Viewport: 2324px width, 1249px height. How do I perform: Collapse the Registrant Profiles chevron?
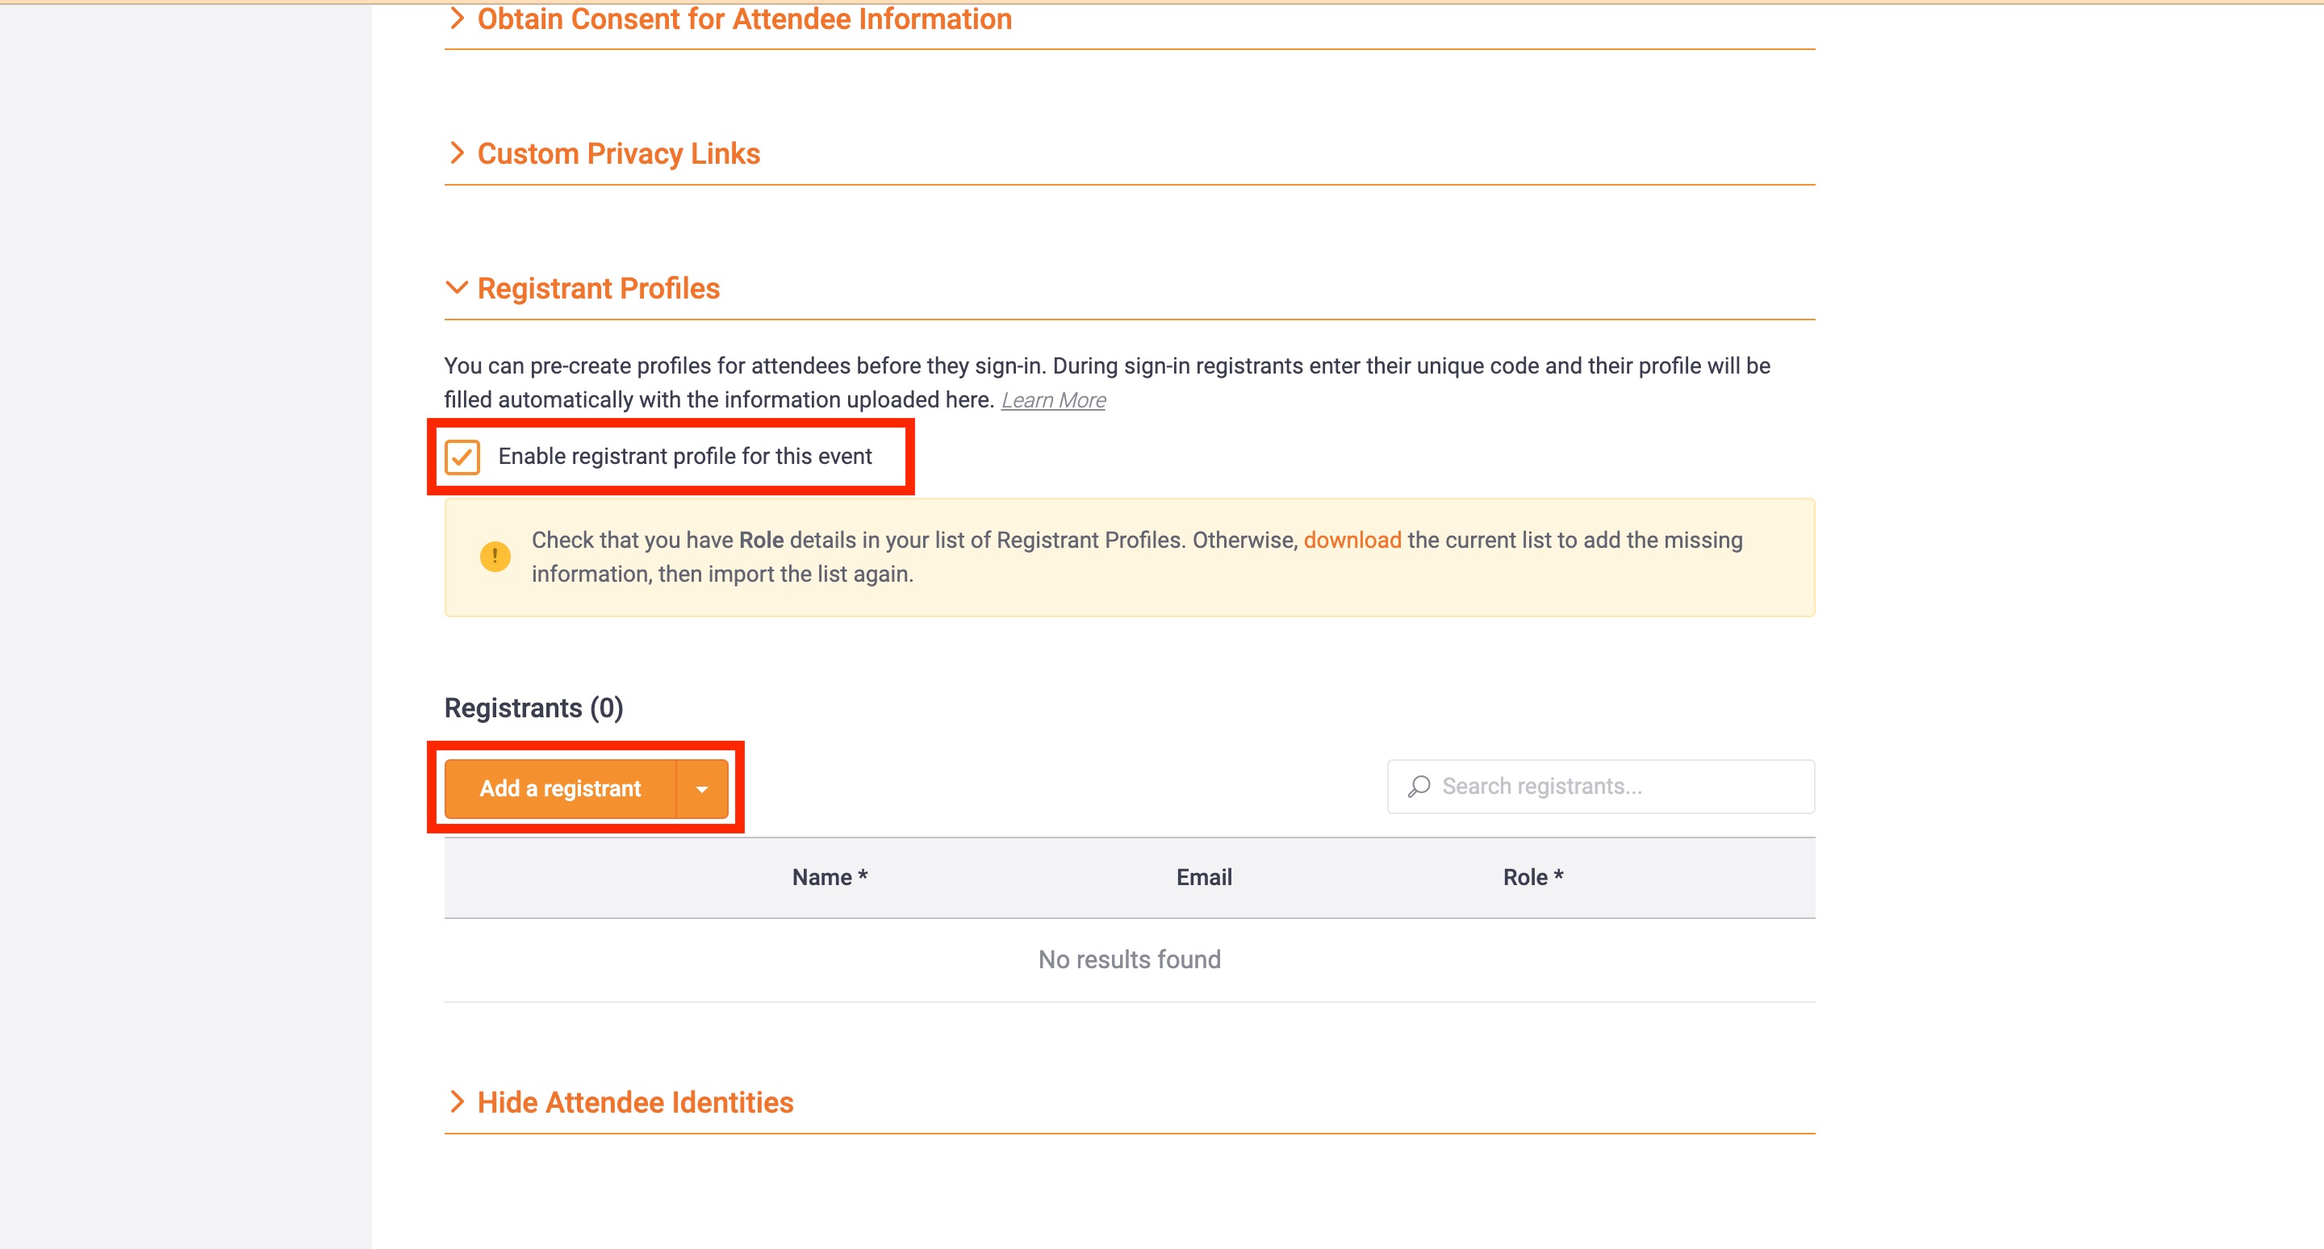tap(457, 288)
